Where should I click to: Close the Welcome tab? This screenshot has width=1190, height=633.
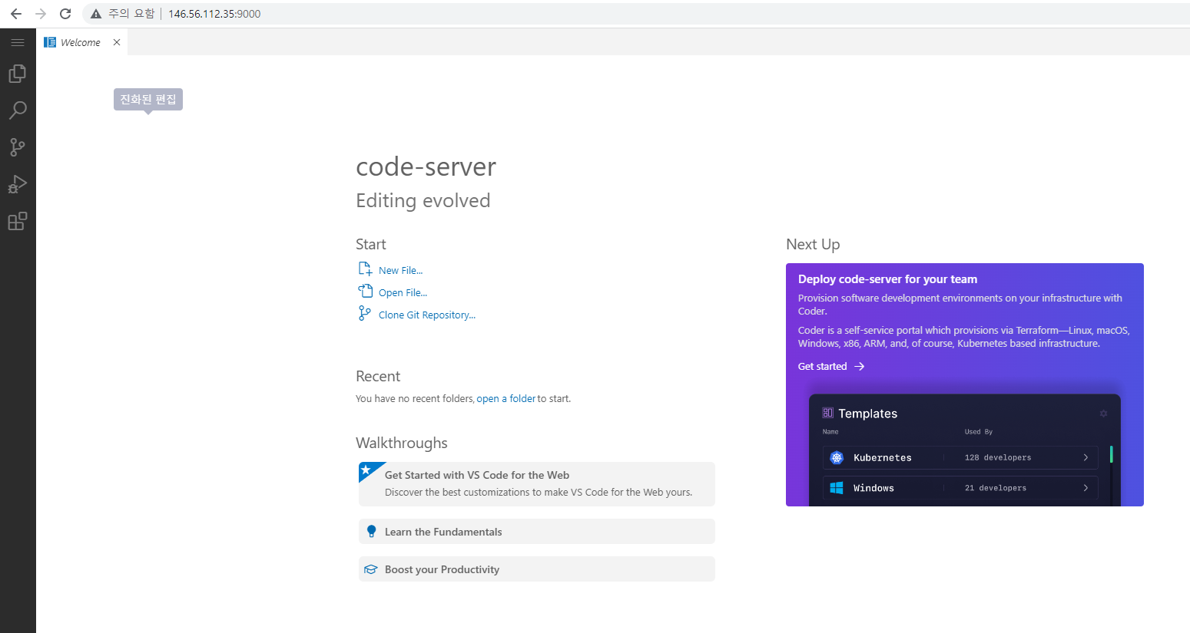click(x=117, y=42)
